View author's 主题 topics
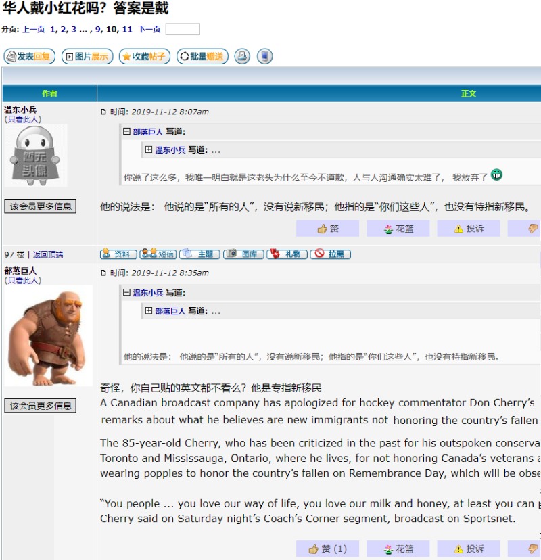The width and height of the screenshot is (541, 560). pyautogui.click(x=199, y=254)
